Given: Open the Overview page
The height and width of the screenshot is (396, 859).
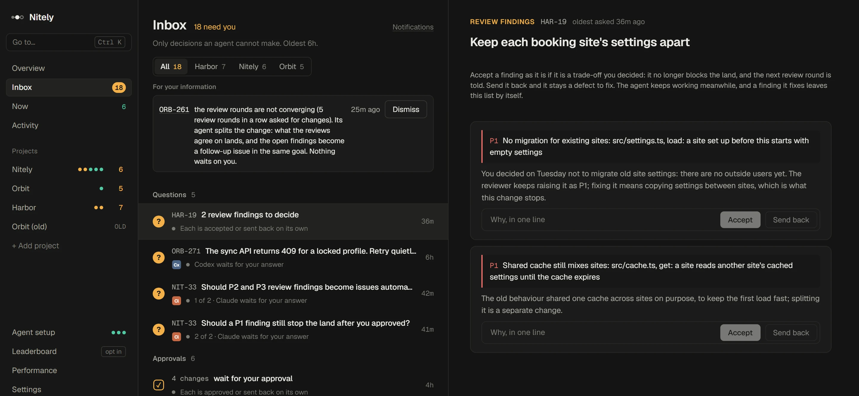Looking at the screenshot, I should [x=69, y=68].
